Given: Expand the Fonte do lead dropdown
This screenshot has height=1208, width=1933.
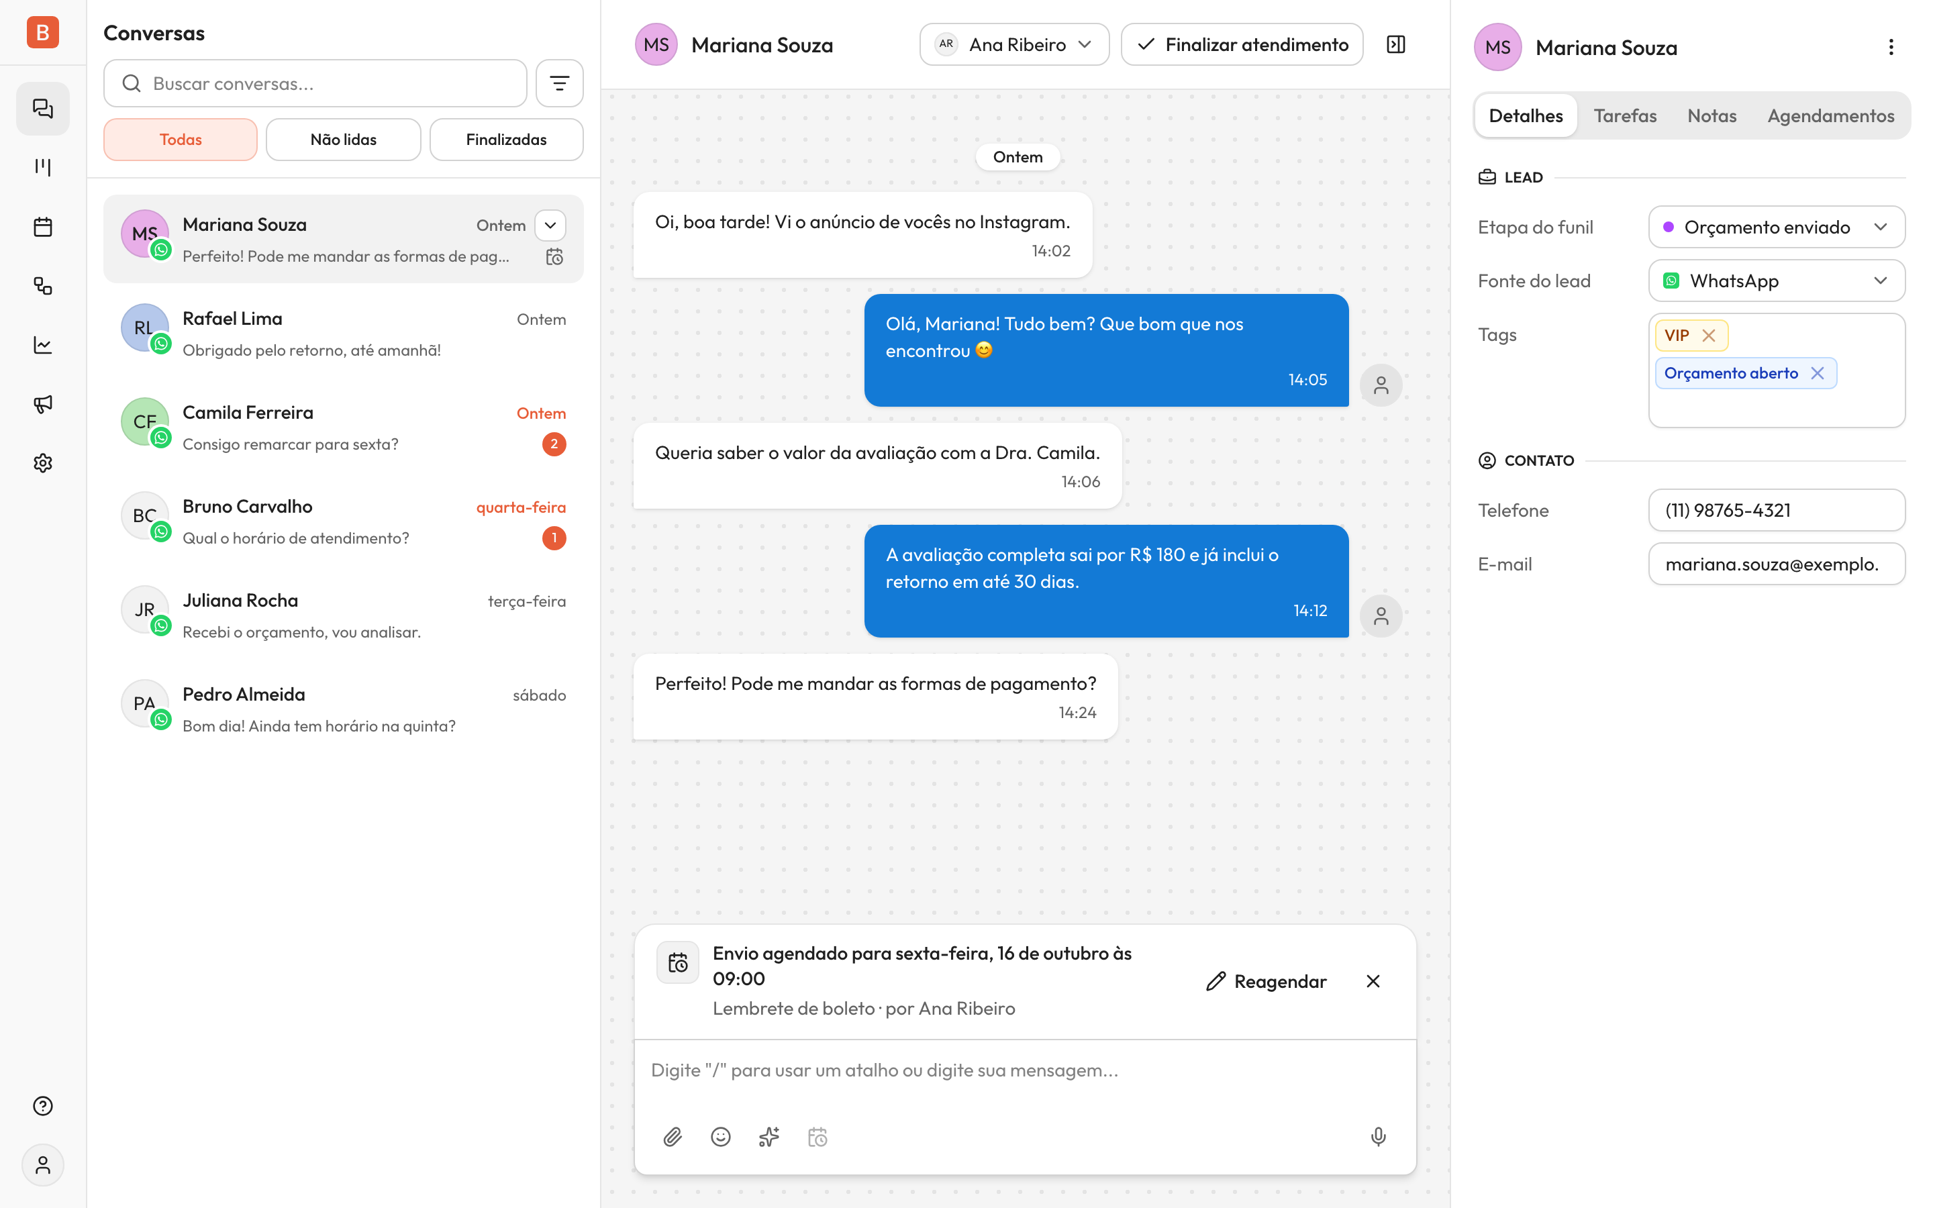Looking at the screenshot, I should pos(1777,281).
